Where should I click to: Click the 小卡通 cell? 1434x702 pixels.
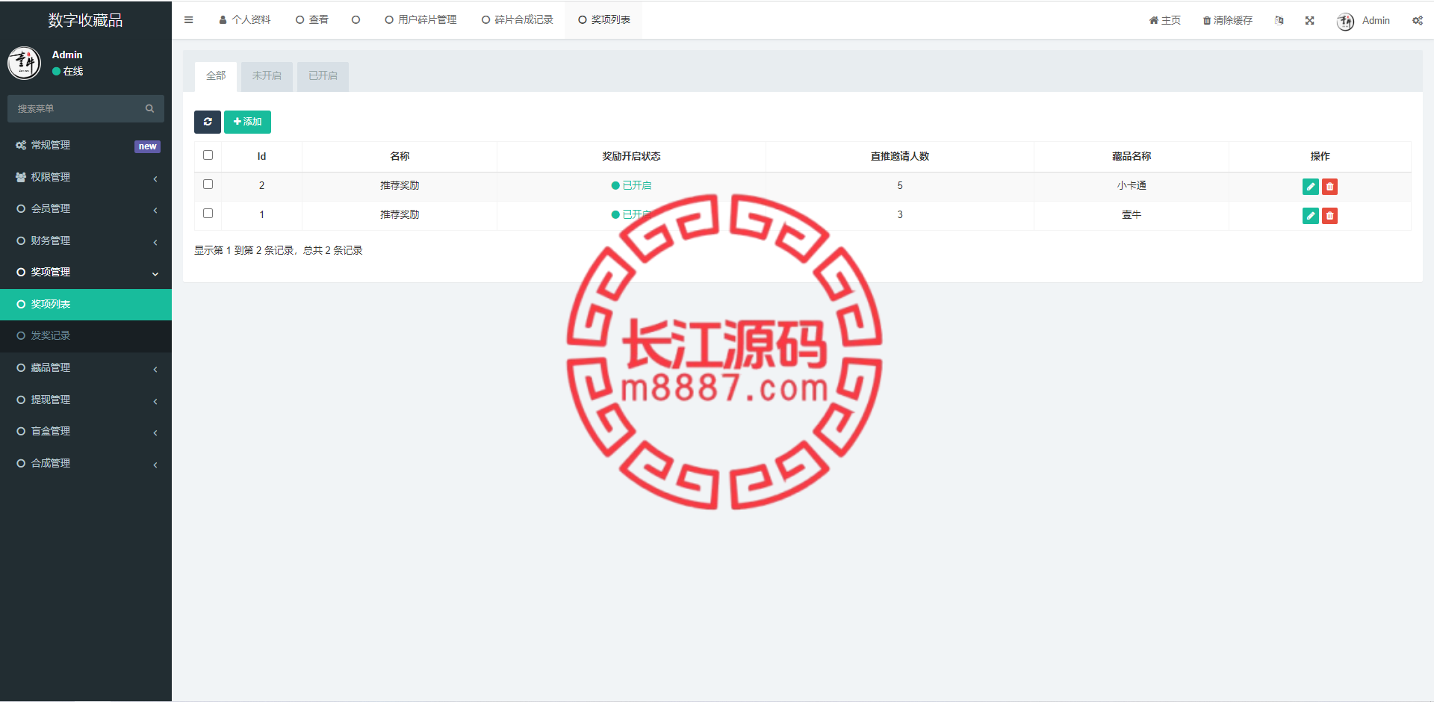point(1132,185)
